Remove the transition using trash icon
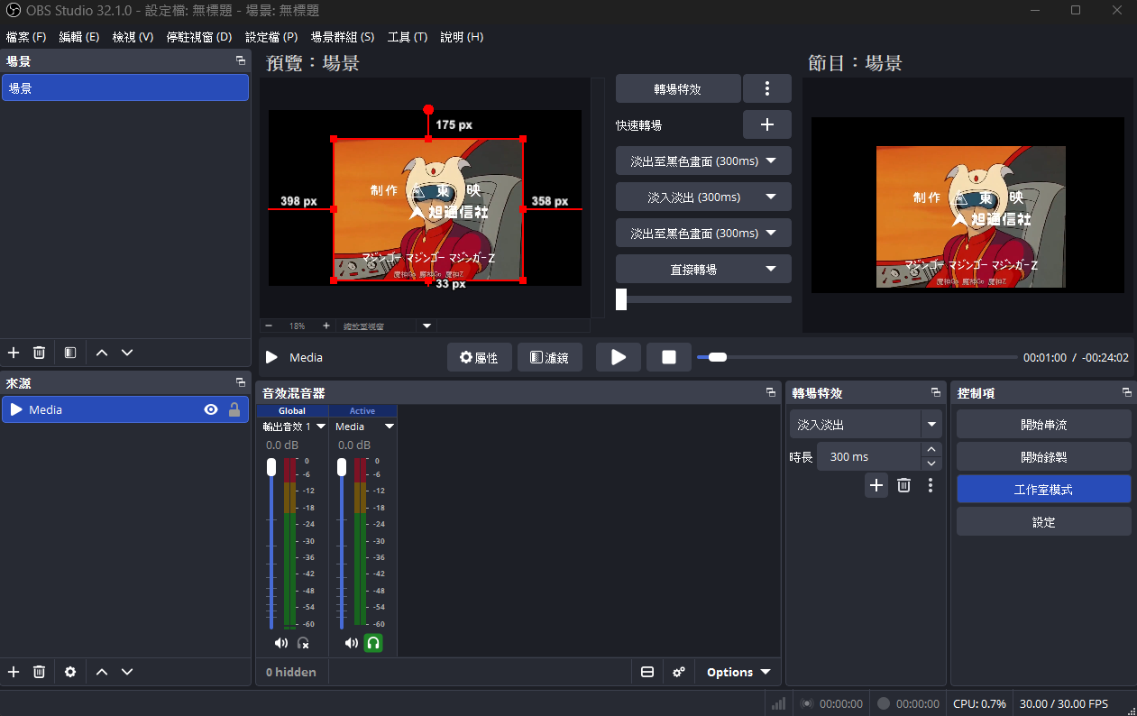The image size is (1137, 716). [x=903, y=485]
